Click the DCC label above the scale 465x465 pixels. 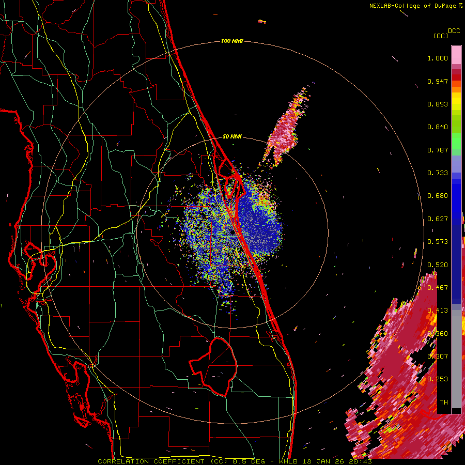click(x=454, y=31)
